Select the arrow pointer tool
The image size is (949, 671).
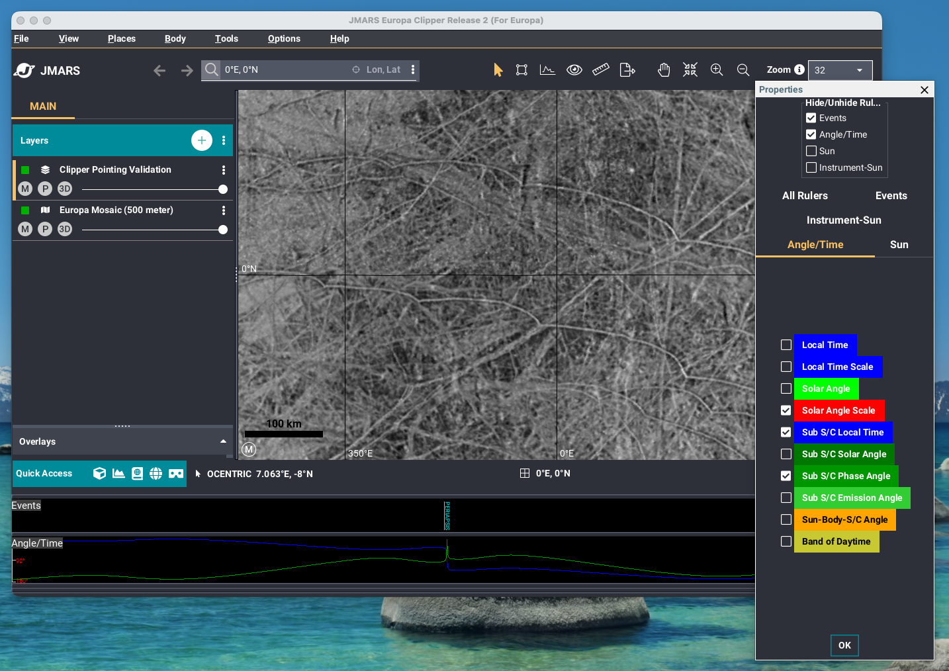(x=498, y=70)
